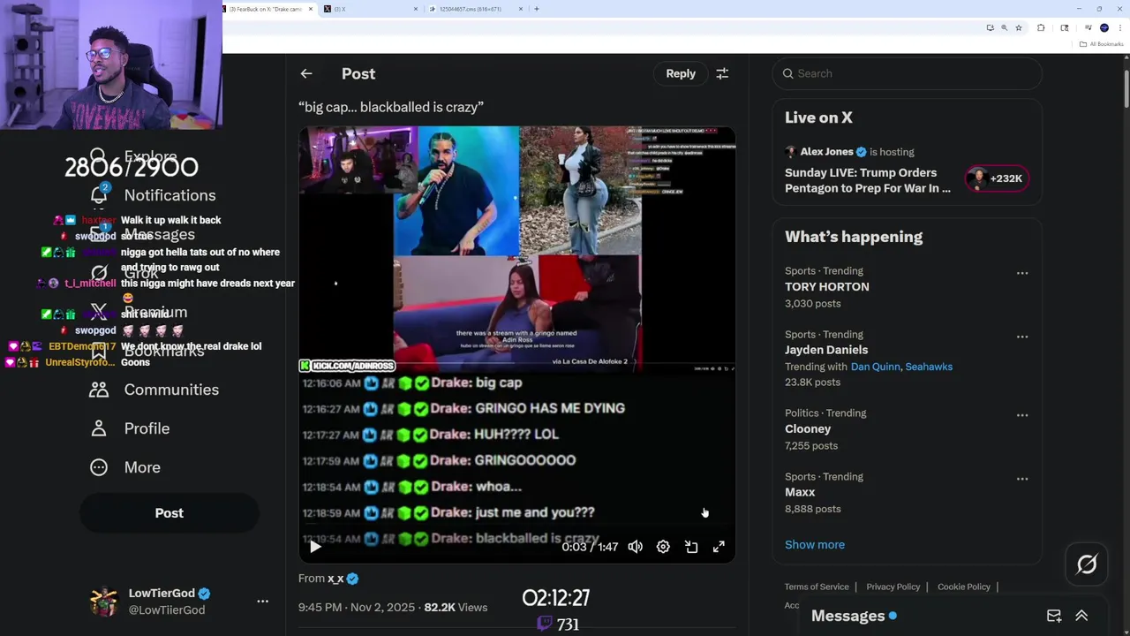The height and width of the screenshot is (636, 1130).
Task: Enter fullscreen on the video player
Action: 719,547
